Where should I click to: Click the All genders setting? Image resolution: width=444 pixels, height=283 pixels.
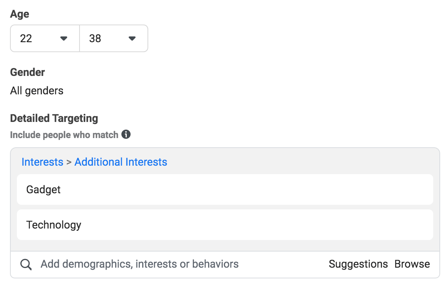36,90
